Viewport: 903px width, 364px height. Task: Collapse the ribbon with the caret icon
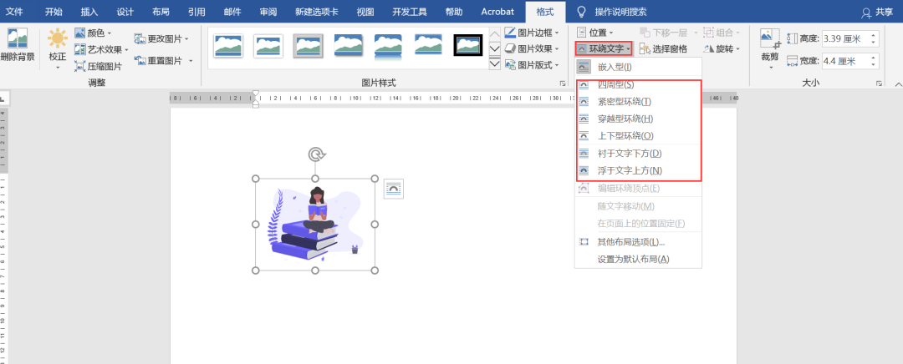(x=899, y=84)
